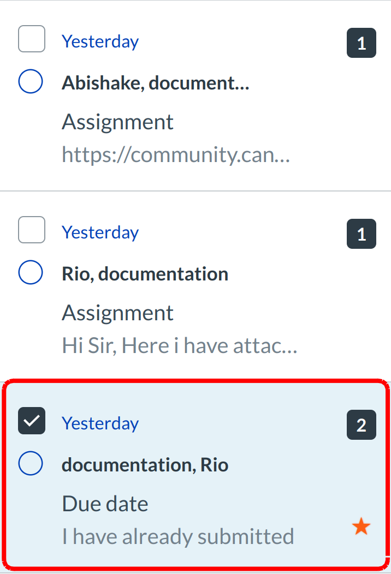
Task: Click 'Assignment' subject under 'Rio, documentation'
Action: [x=117, y=313]
